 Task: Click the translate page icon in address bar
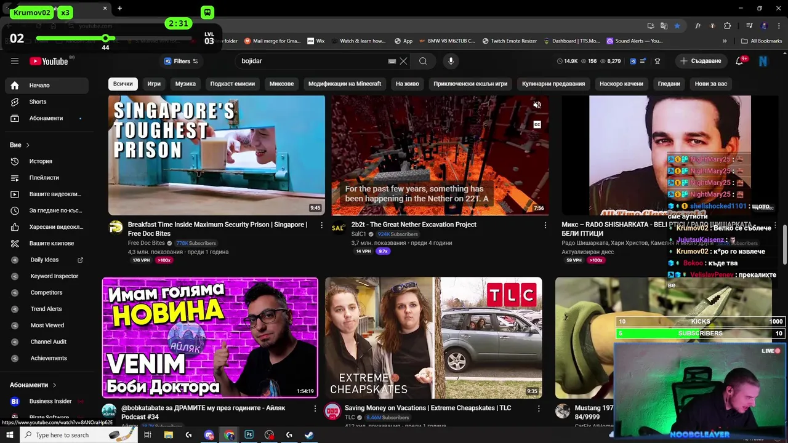click(x=664, y=26)
